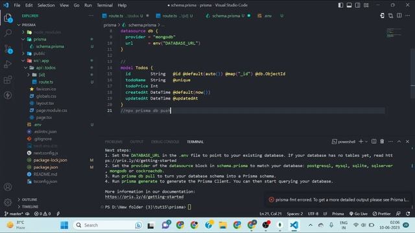Open the Explorer view in activity bar

point(8,18)
